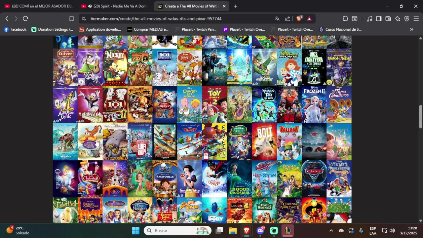Screen dimensions: 423x238
Task: Click the Buscar taskbar search box
Action: pyautogui.click(x=178, y=230)
